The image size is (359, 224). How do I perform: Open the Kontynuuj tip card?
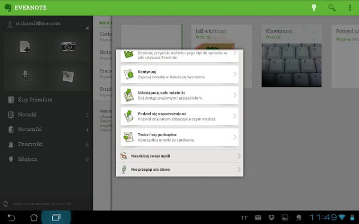[180, 74]
